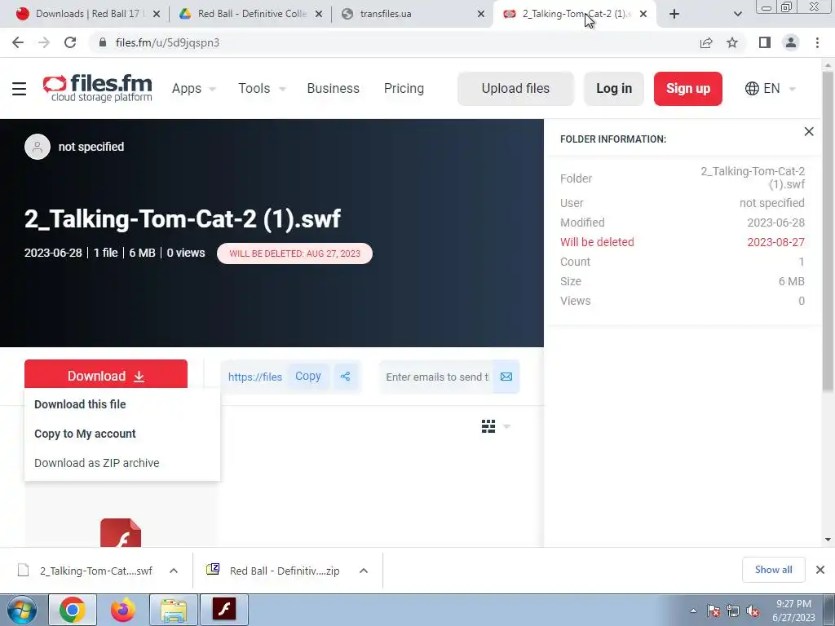This screenshot has width=835, height=626.
Task: Close the downloads bar
Action: (x=820, y=570)
